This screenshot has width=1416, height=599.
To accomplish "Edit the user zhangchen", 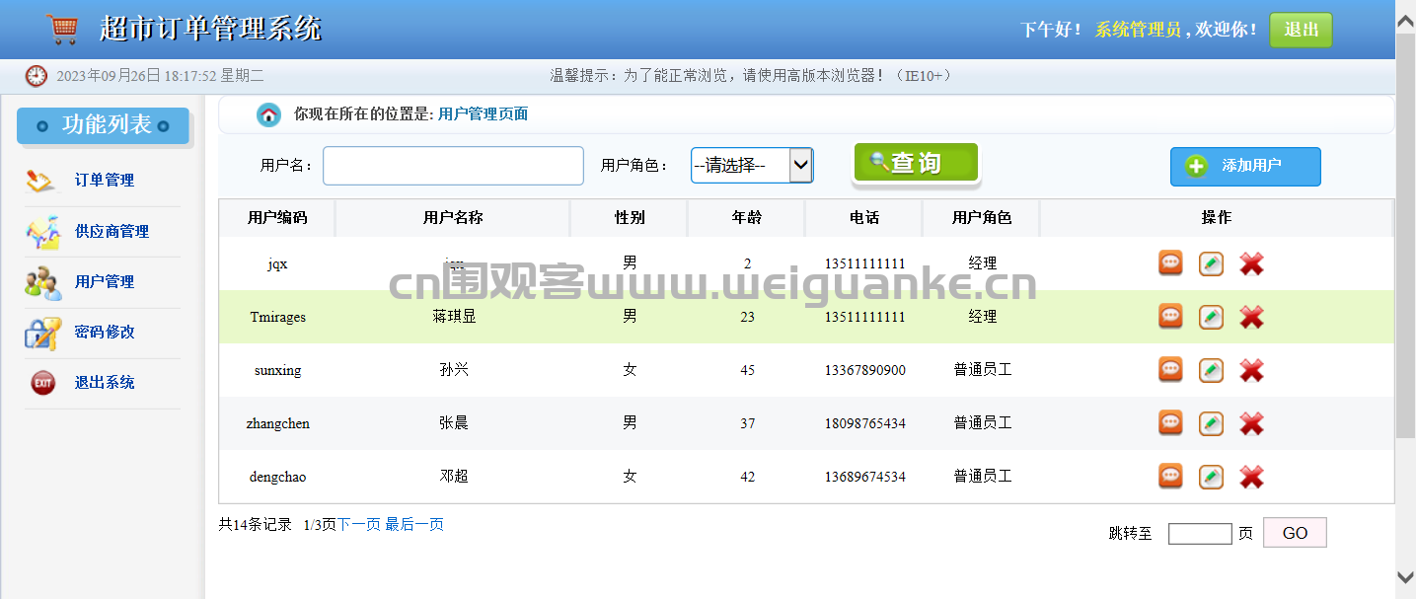I will click(1211, 424).
